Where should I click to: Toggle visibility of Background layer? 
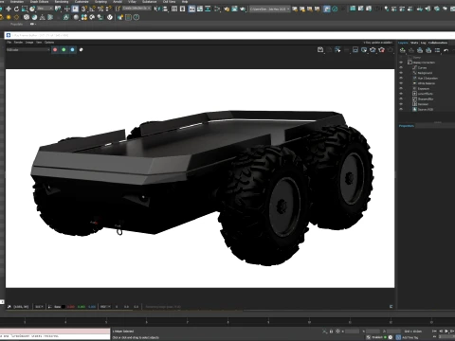[401, 73]
